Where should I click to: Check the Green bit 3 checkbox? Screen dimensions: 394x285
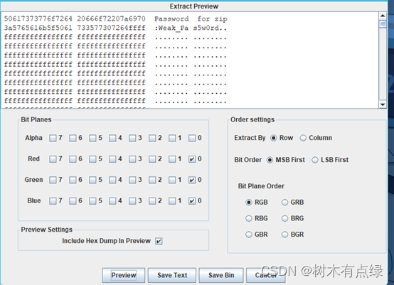coord(132,180)
